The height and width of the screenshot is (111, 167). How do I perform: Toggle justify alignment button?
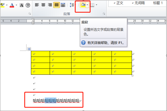point(56,5)
